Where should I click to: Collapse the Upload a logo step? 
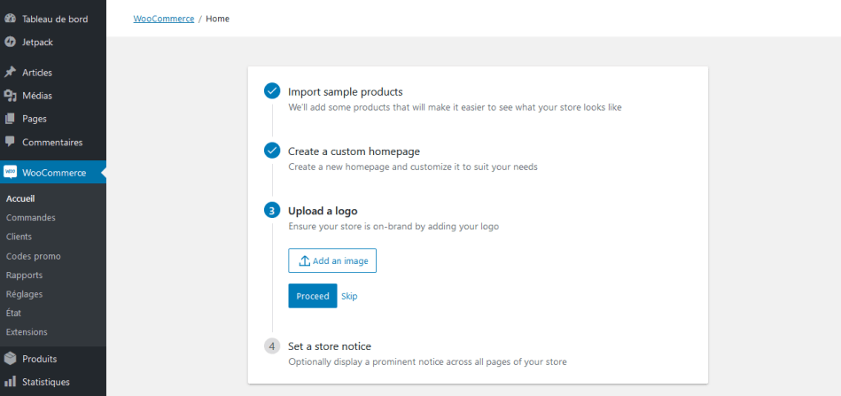click(323, 211)
